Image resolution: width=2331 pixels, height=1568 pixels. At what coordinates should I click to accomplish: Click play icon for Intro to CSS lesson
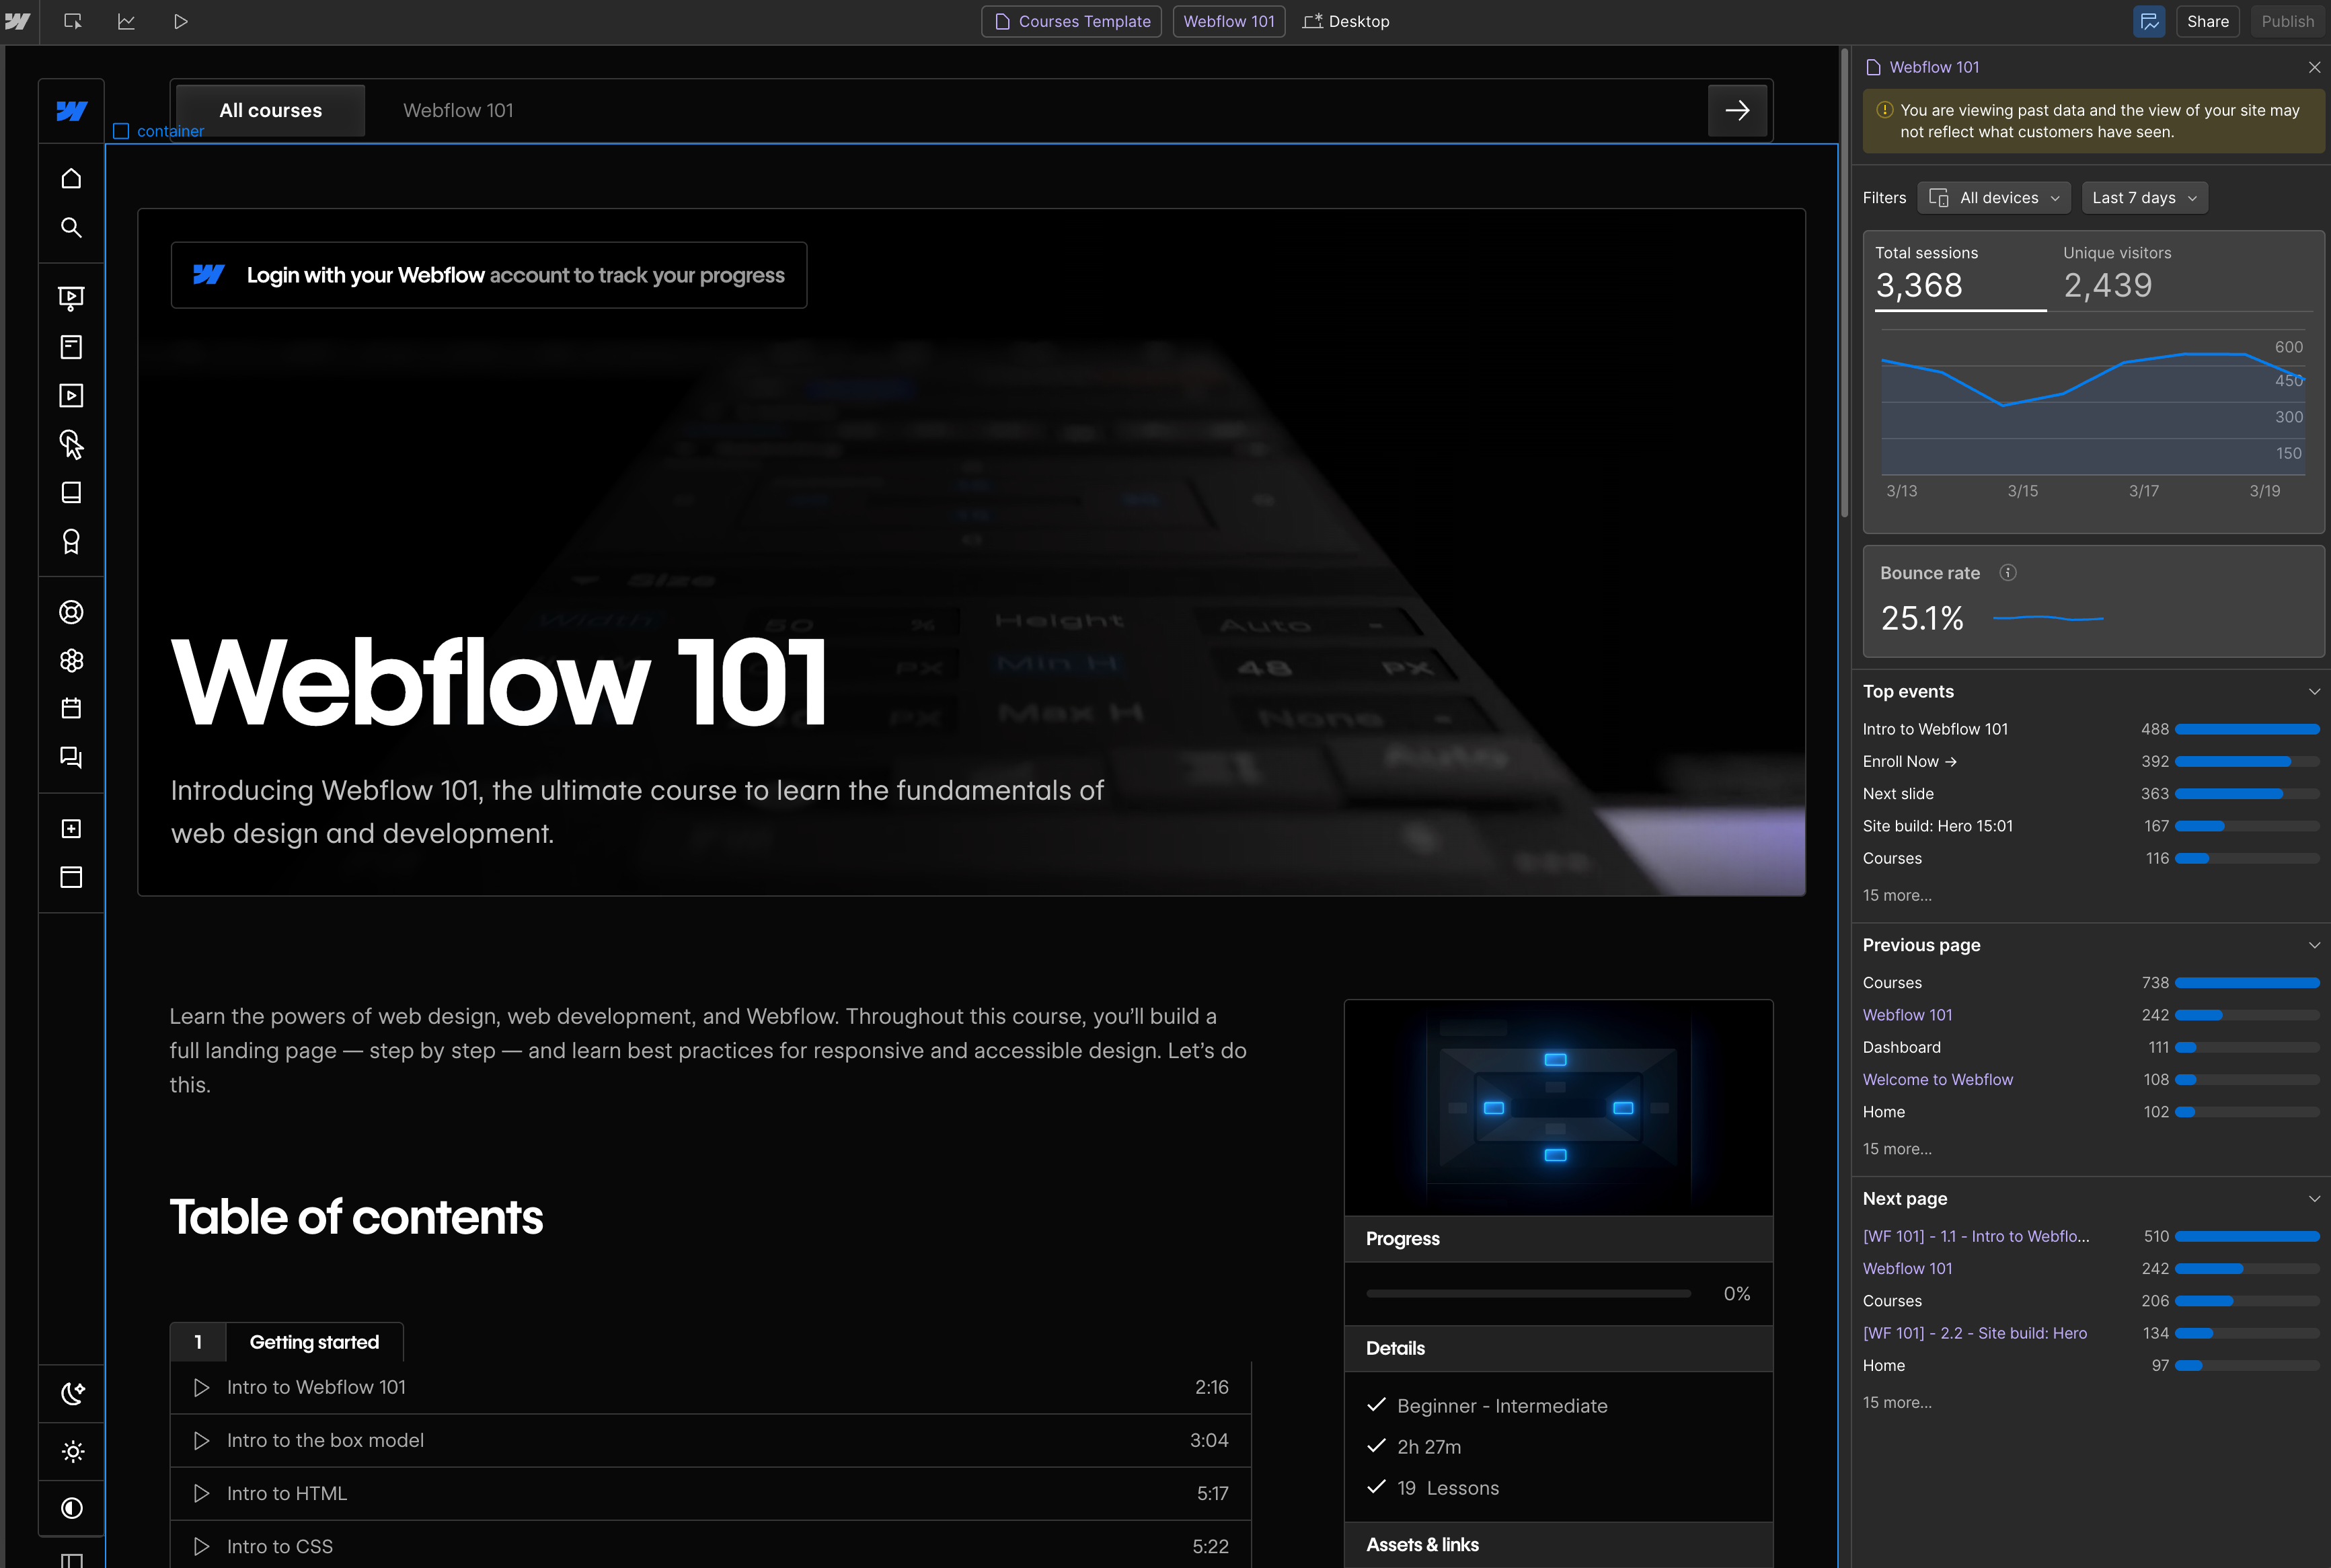click(201, 1546)
